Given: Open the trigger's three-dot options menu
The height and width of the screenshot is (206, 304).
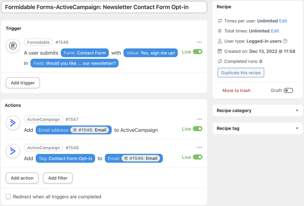Looking at the screenshot, I should (x=199, y=42).
